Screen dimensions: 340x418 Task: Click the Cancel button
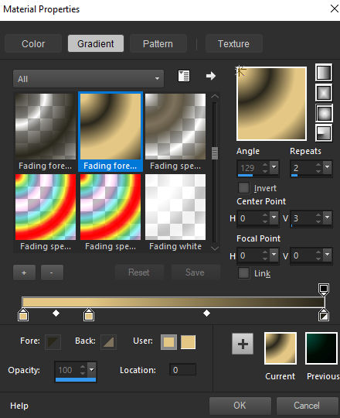pyautogui.click(x=307, y=406)
